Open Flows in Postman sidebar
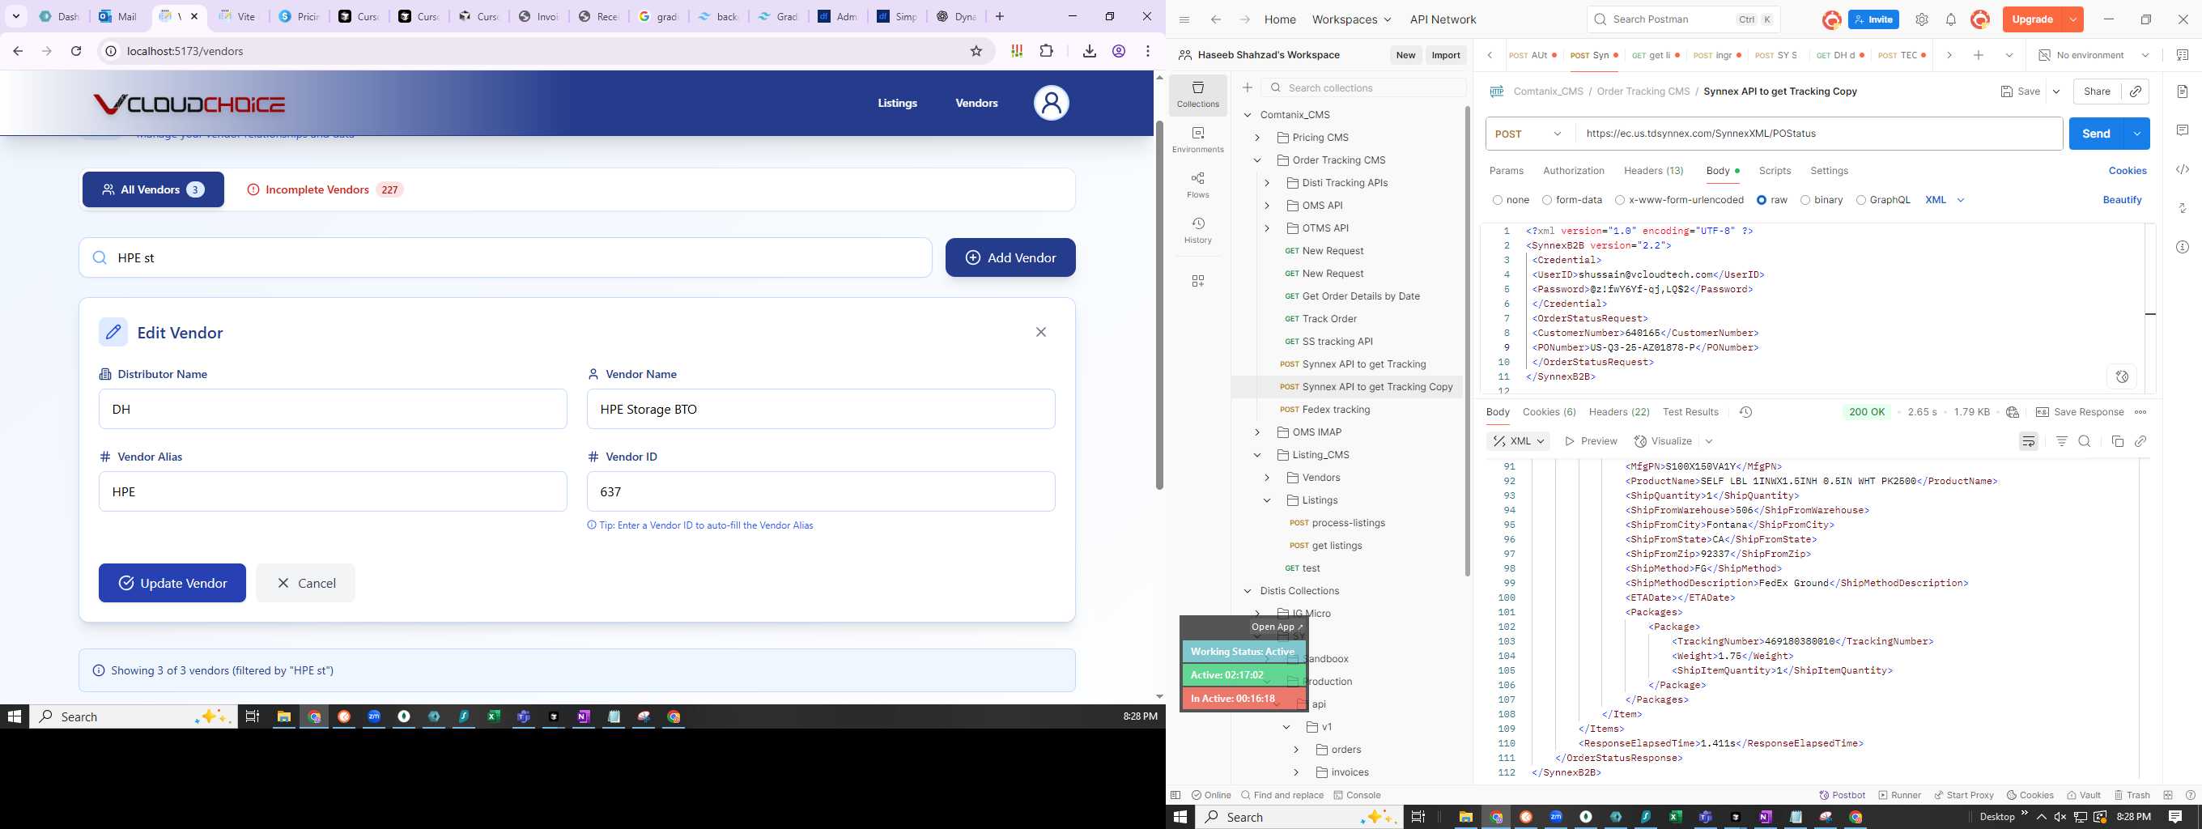The image size is (2202, 829). pyautogui.click(x=1197, y=185)
